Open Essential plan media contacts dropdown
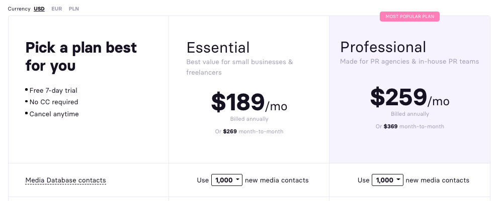 pyautogui.click(x=227, y=180)
